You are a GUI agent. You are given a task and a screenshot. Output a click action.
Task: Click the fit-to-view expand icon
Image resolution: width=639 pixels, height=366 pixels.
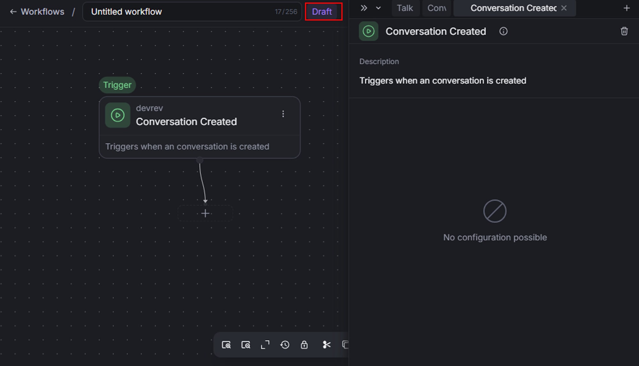[265, 345]
